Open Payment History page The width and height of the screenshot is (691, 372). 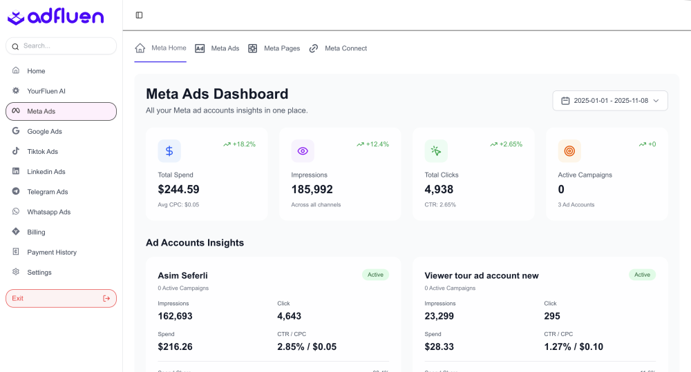click(52, 253)
